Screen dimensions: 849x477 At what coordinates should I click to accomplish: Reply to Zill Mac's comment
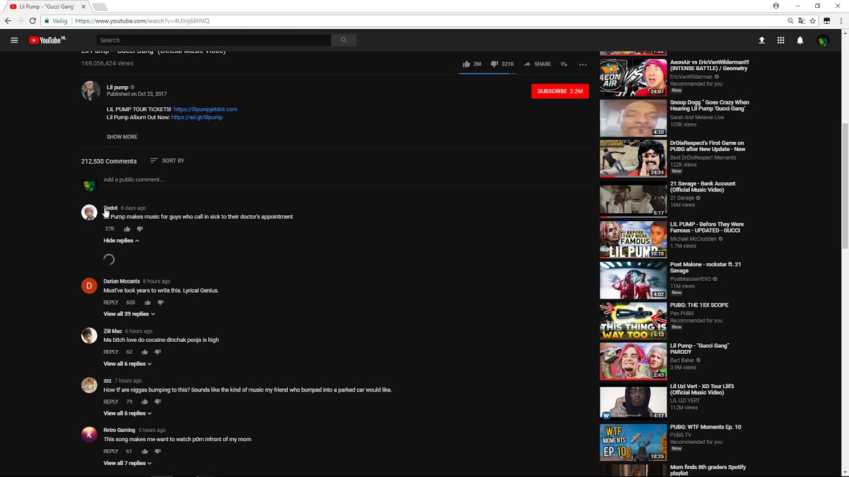pos(111,352)
